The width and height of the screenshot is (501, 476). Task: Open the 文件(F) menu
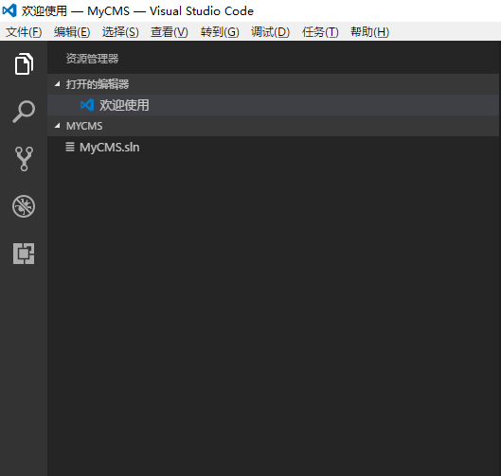[24, 32]
